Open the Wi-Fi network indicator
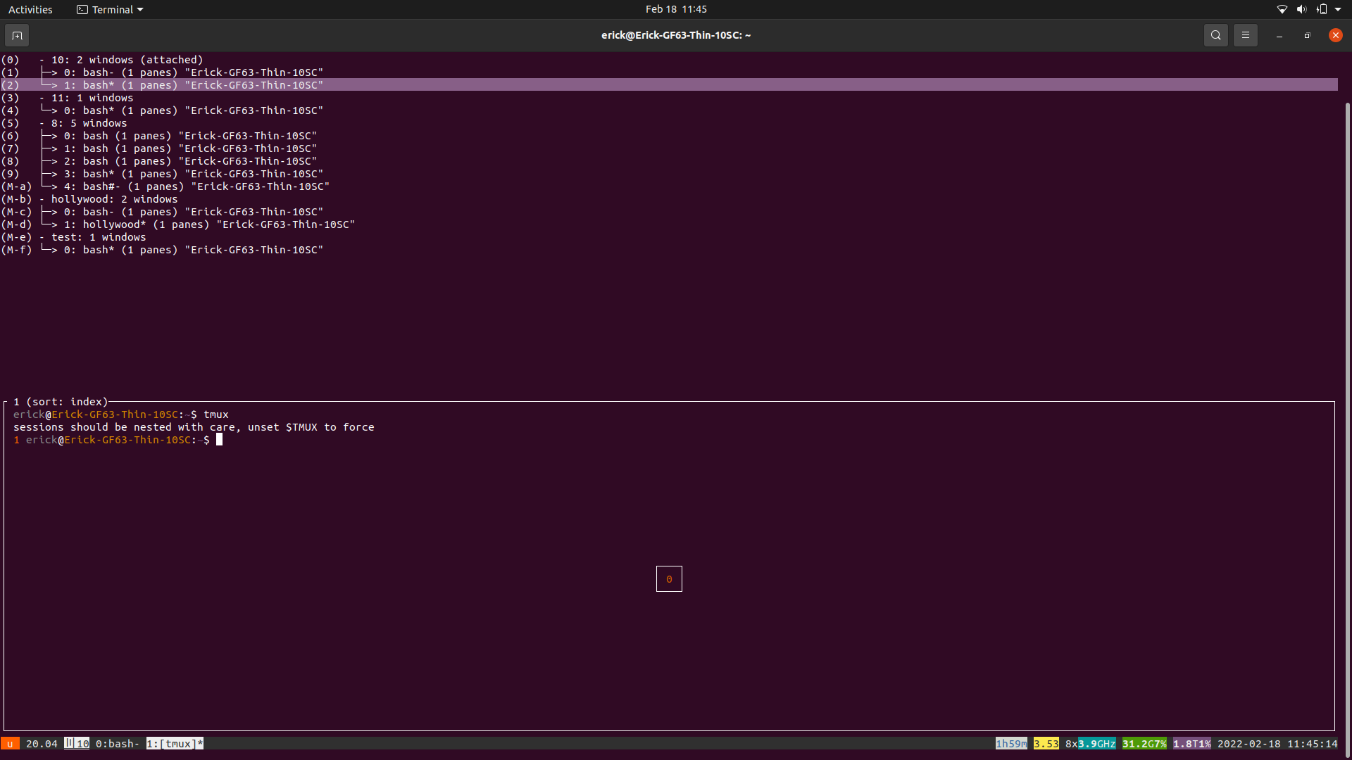The image size is (1352, 760). (x=1282, y=9)
